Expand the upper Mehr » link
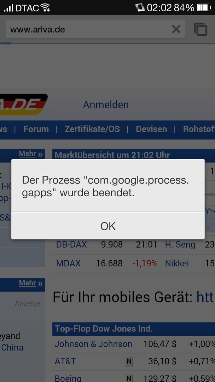 [x=31, y=154]
